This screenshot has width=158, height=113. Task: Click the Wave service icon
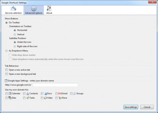pos(60,98)
